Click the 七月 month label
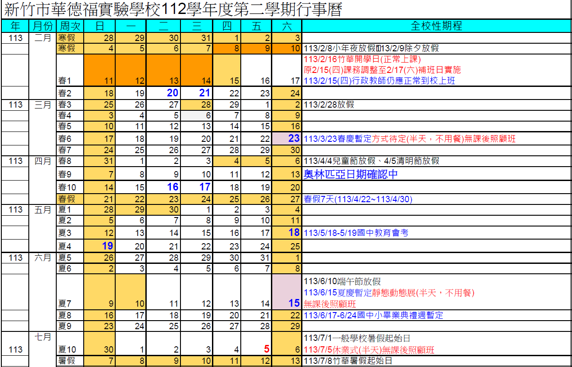Viewport: 572px width, 367px height. click(x=43, y=336)
